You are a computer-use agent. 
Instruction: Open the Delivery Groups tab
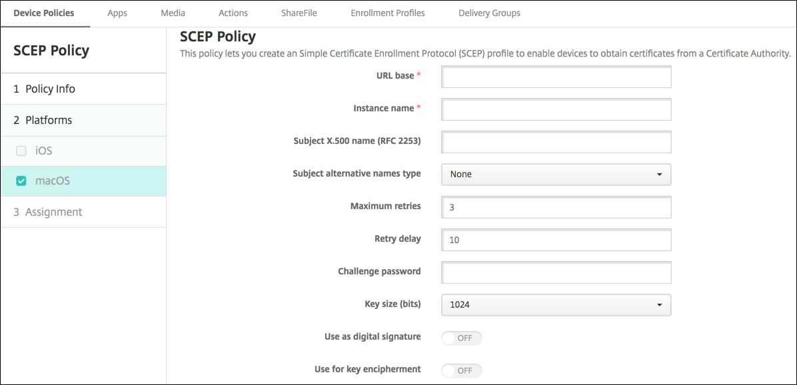point(488,13)
